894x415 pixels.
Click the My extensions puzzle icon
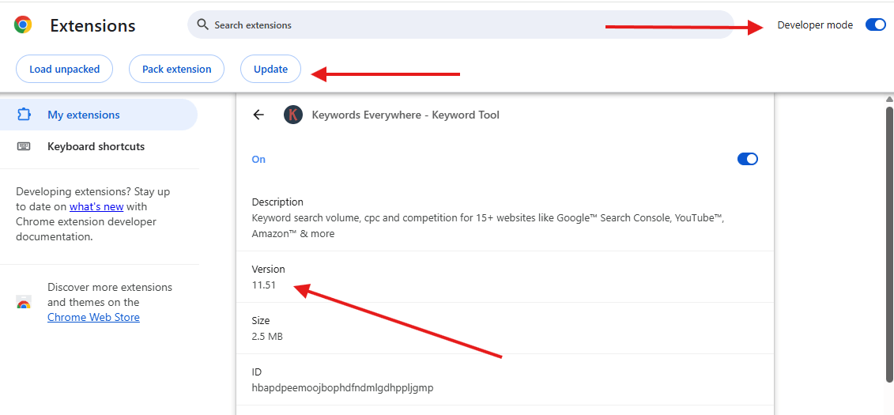click(24, 115)
